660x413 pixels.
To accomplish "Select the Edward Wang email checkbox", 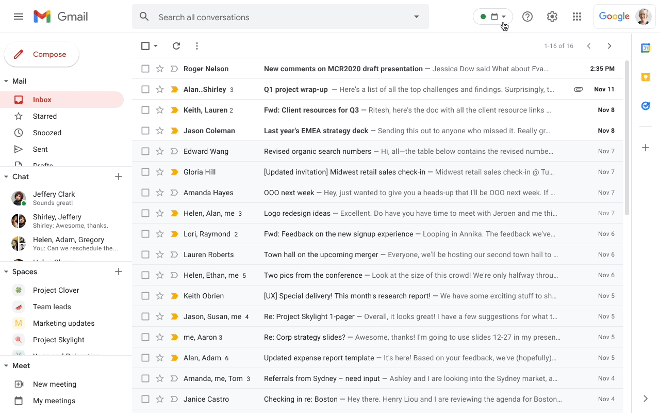I will (x=145, y=151).
